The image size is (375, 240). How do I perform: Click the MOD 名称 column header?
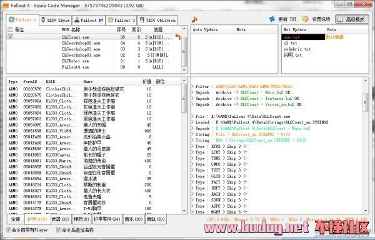(x=71, y=29)
